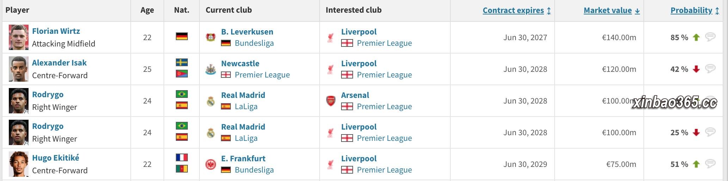Open the Arsenal interested club link
728x181 pixels.
pos(355,95)
